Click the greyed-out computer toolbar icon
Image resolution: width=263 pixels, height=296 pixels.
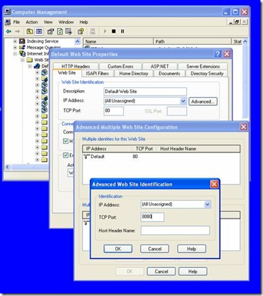click(92, 31)
